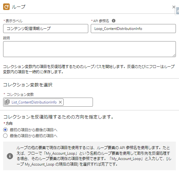179x174 pixels.
Task: Click the info icon in the gray tip box
Action: coord(10,156)
